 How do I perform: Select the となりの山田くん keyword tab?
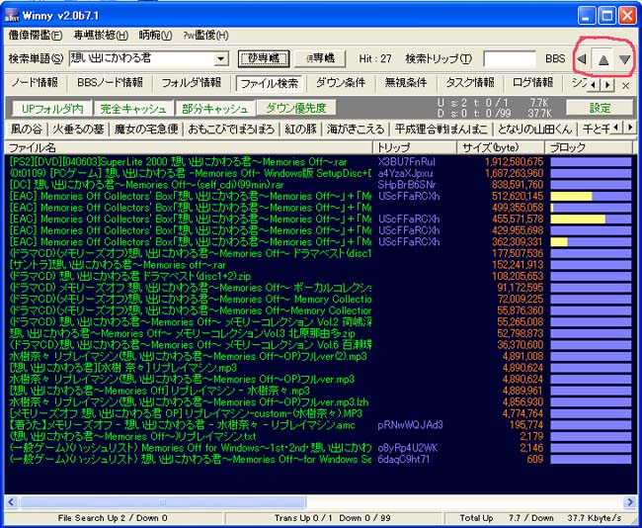point(534,130)
